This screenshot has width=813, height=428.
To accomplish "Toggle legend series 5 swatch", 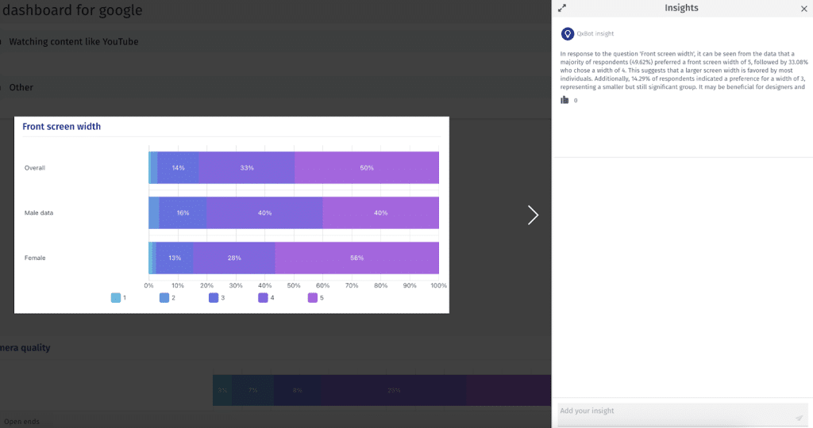I will tap(313, 297).
